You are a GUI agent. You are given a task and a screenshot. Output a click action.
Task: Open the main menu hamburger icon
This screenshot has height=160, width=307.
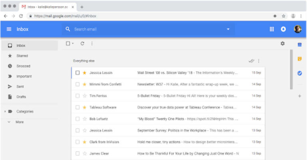9,29
